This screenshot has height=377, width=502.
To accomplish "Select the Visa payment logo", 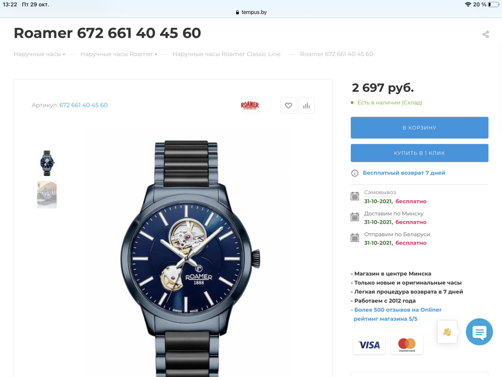I will click(x=369, y=345).
